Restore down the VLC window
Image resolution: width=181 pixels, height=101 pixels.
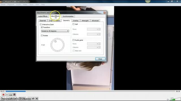tap(172, 1)
